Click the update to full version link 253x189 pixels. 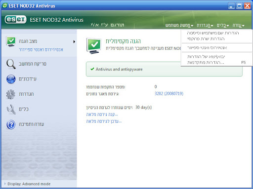(x=104, y=121)
